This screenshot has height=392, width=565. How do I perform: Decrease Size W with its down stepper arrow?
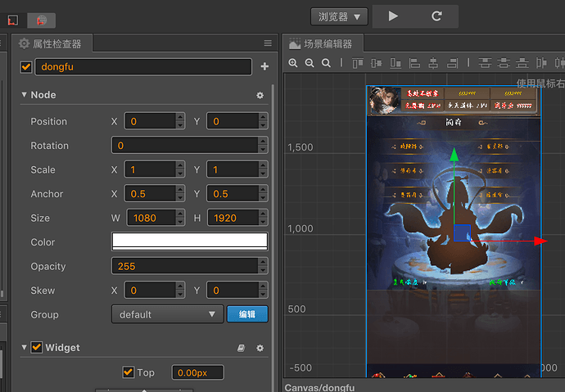point(180,222)
